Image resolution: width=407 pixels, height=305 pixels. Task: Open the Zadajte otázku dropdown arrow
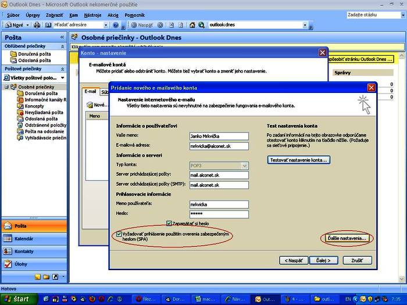402,15
